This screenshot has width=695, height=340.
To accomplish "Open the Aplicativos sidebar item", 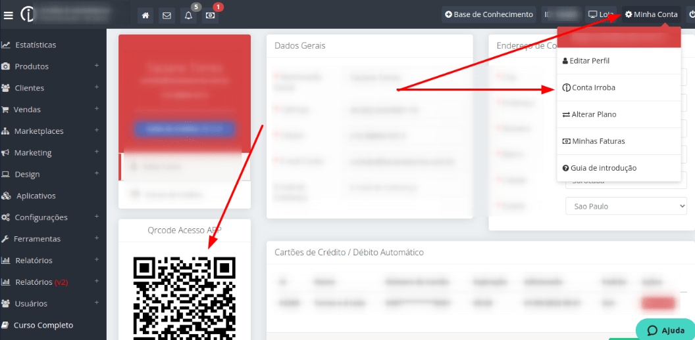I will point(53,196).
